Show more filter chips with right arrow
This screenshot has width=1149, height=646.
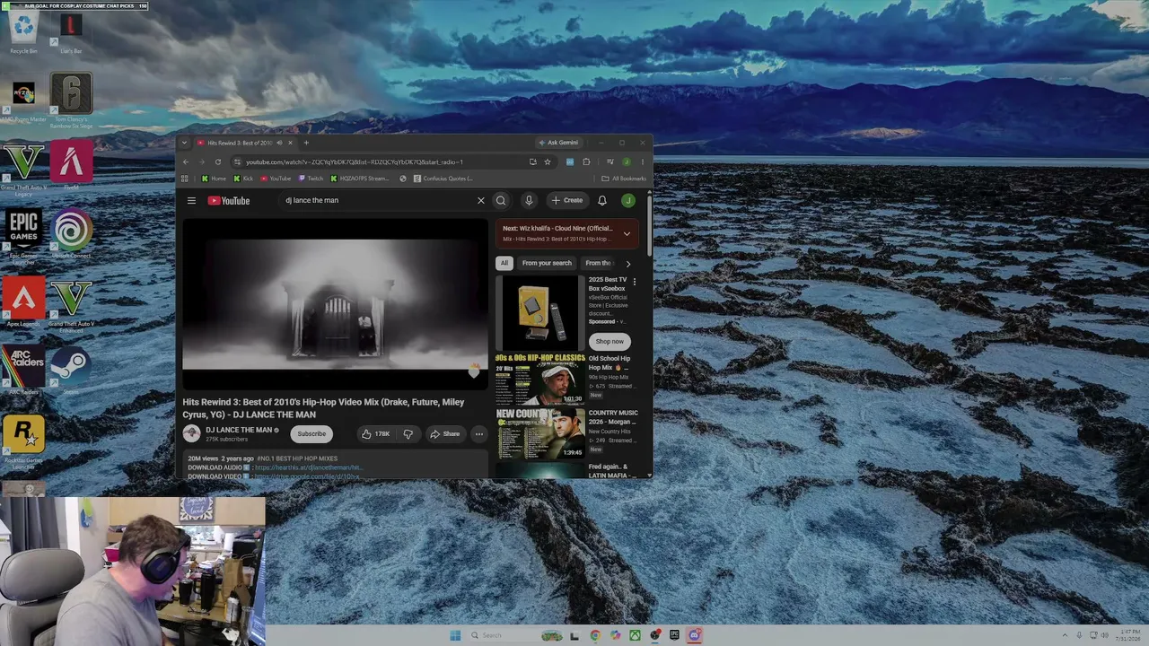coord(627,264)
